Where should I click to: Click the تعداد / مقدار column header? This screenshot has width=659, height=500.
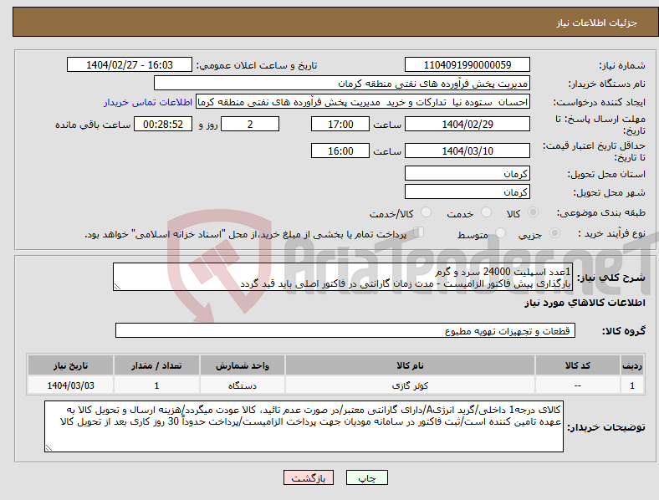point(156,365)
